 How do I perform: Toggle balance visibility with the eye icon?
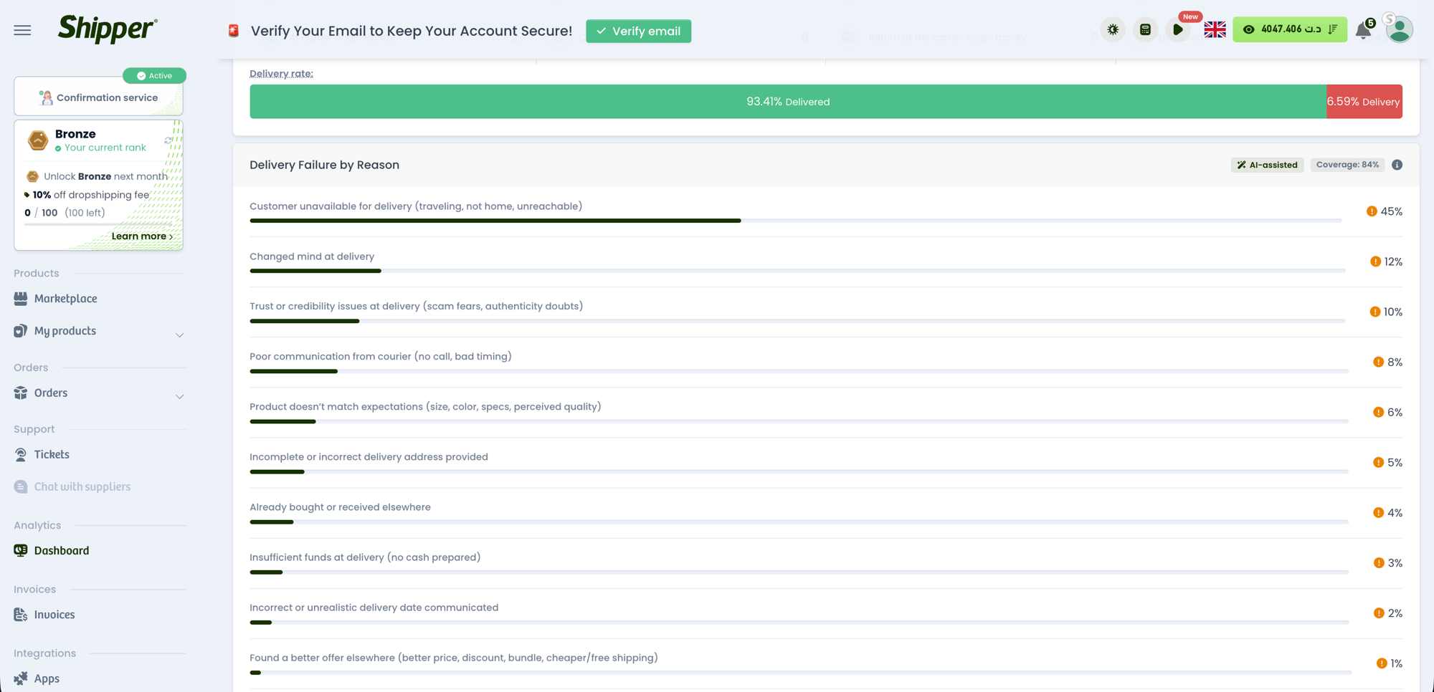point(1249,29)
